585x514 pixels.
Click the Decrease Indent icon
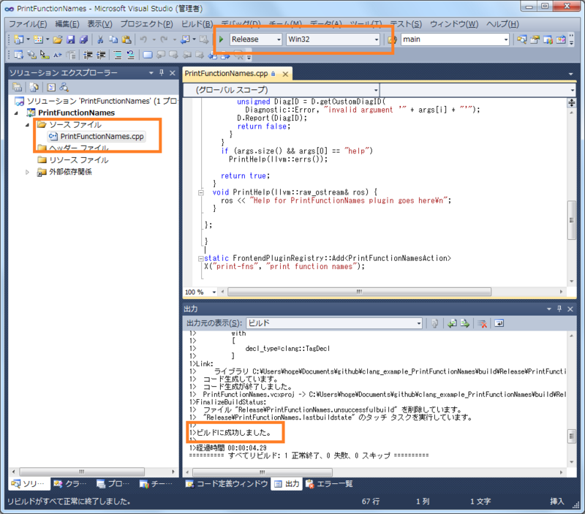point(88,56)
